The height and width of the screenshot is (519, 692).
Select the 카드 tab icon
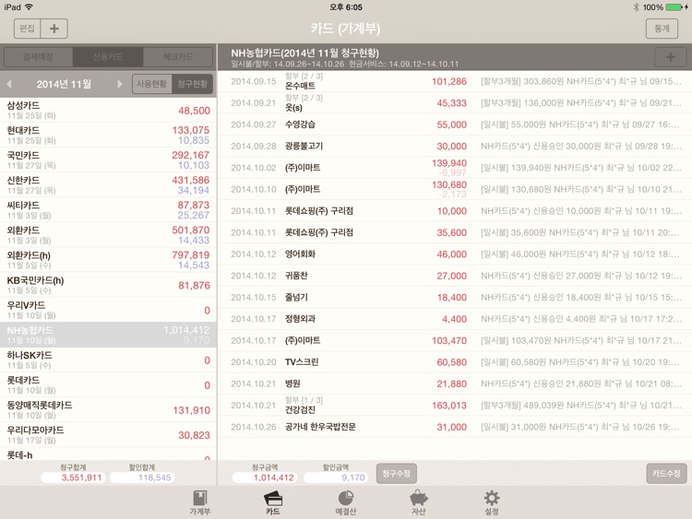click(x=273, y=502)
